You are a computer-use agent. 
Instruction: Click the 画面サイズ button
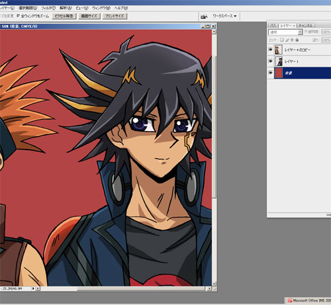click(89, 16)
